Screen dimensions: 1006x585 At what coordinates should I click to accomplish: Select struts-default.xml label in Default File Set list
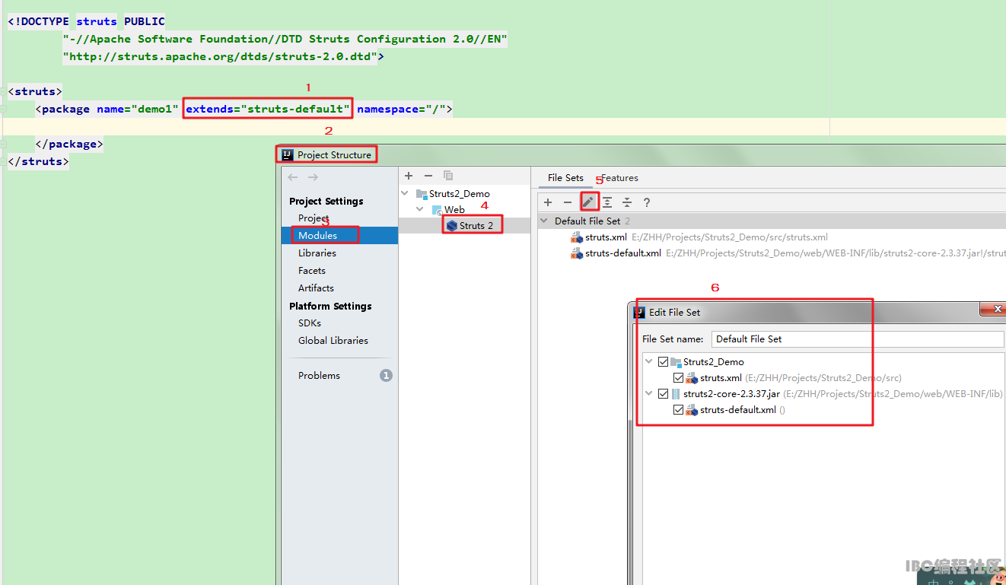click(x=623, y=253)
